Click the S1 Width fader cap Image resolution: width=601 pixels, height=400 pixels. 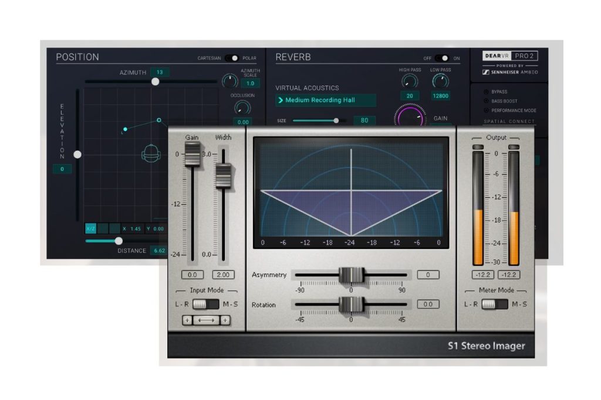[x=223, y=176]
